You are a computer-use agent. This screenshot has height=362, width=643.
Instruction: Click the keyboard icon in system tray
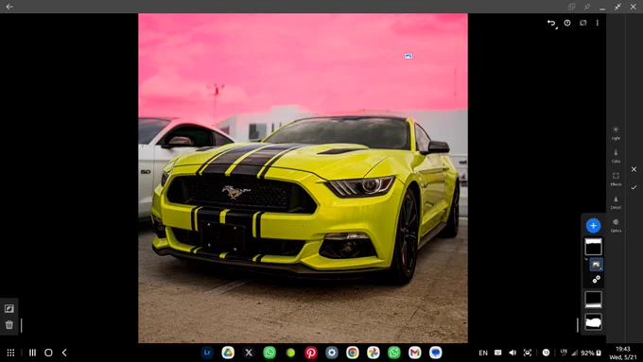pyautogui.click(x=497, y=353)
